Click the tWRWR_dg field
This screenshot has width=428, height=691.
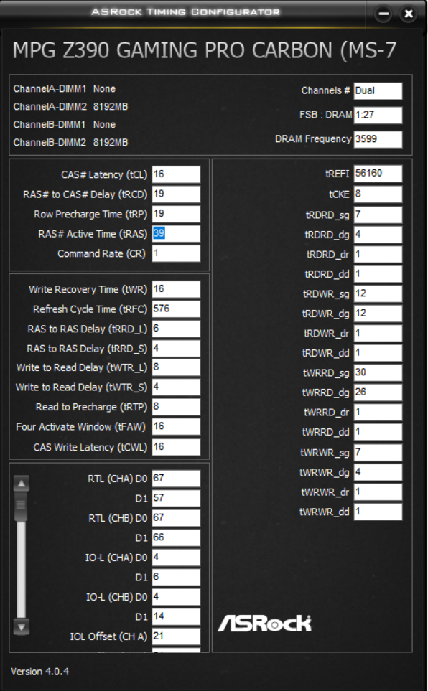point(378,472)
